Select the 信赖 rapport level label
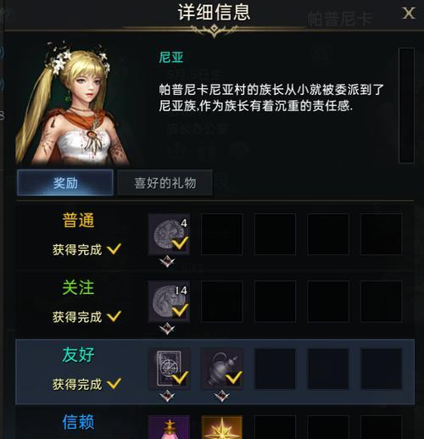Viewport: 424px width, 439px height. [78, 422]
